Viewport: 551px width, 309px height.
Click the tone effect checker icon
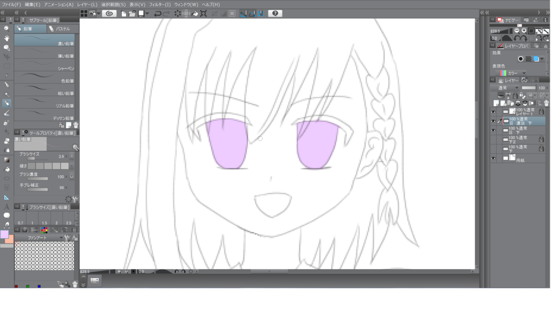[x=528, y=59]
